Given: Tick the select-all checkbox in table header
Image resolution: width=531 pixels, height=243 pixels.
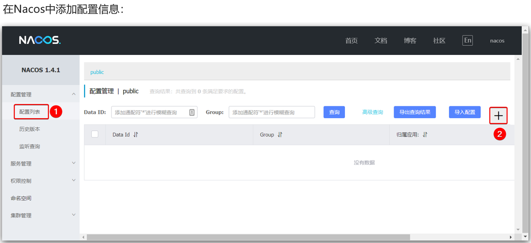Looking at the screenshot, I should pyautogui.click(x=95, y=134).
